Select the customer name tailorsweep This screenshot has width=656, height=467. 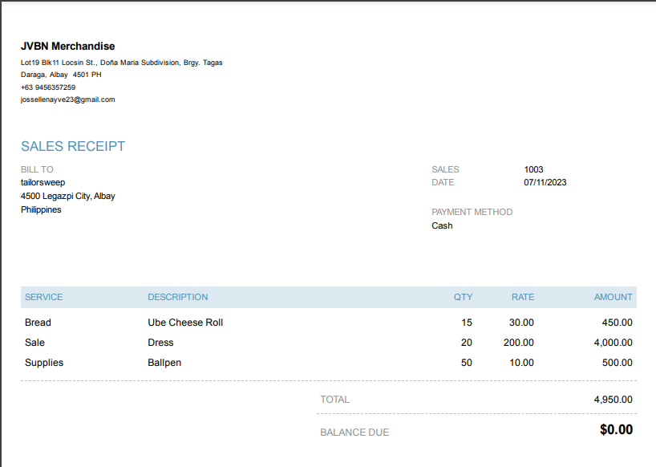point(43,183)
